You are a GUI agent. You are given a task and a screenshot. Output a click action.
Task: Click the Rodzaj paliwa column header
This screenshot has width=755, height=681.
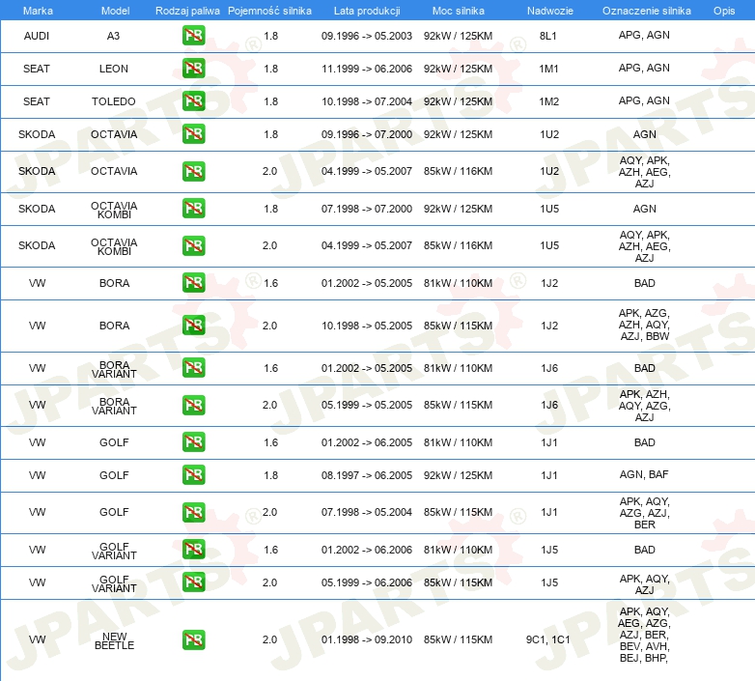point(187,11)
